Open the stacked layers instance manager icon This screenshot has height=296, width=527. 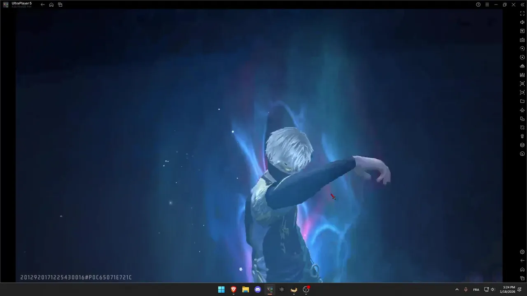[x=522, y=145]
